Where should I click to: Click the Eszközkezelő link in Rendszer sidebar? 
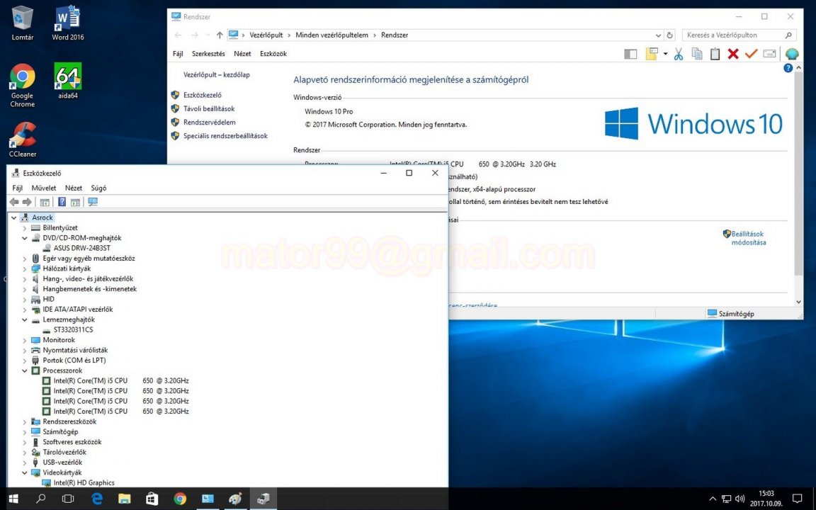203,95
